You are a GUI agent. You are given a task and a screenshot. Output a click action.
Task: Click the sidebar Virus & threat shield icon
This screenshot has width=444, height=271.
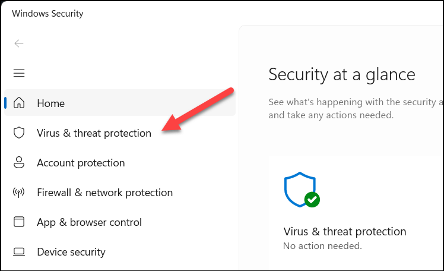coord(19,133)
